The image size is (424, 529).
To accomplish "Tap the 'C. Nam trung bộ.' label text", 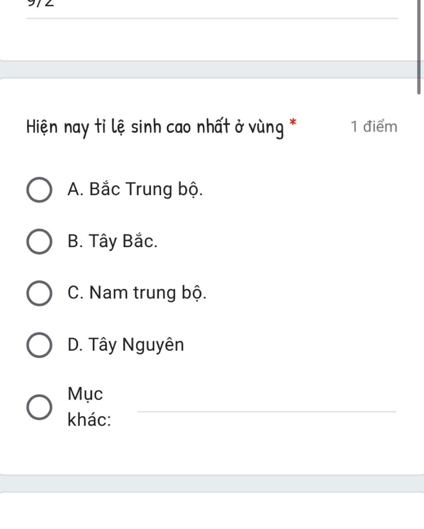I will tap(137, 293).
